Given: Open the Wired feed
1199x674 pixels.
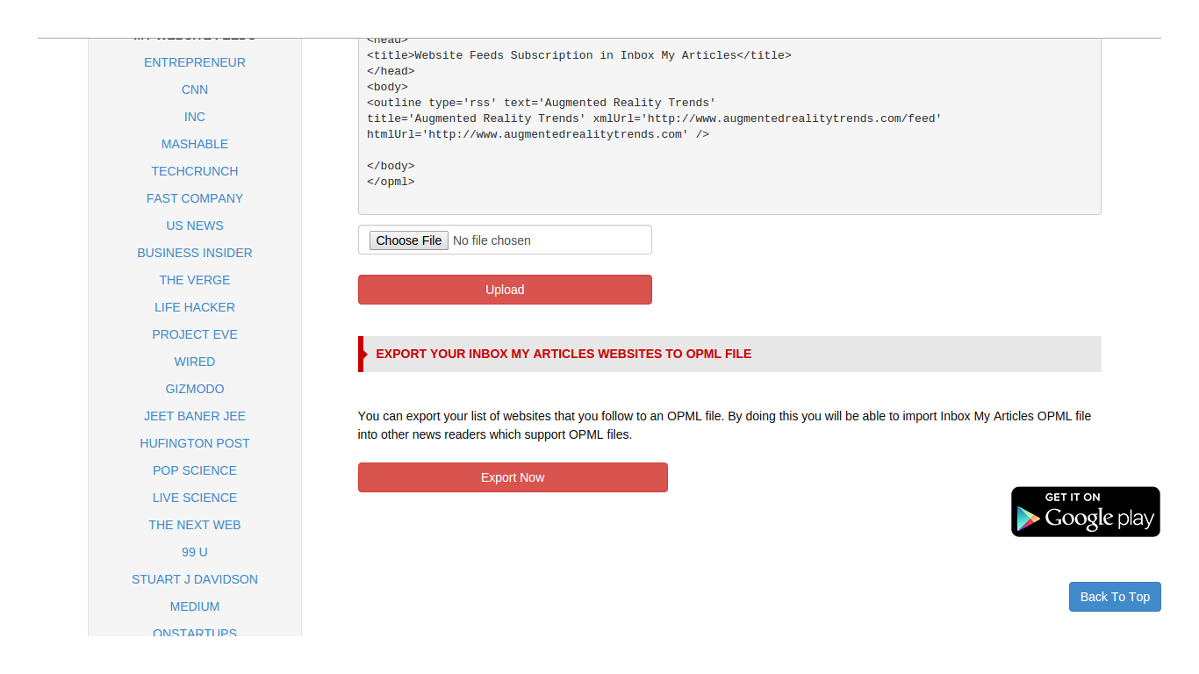Looking at the screenshot, I should pyautogui.click(x=195, y=362).
